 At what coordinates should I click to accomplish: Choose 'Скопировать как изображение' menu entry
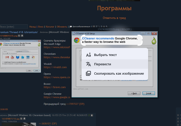115,73
